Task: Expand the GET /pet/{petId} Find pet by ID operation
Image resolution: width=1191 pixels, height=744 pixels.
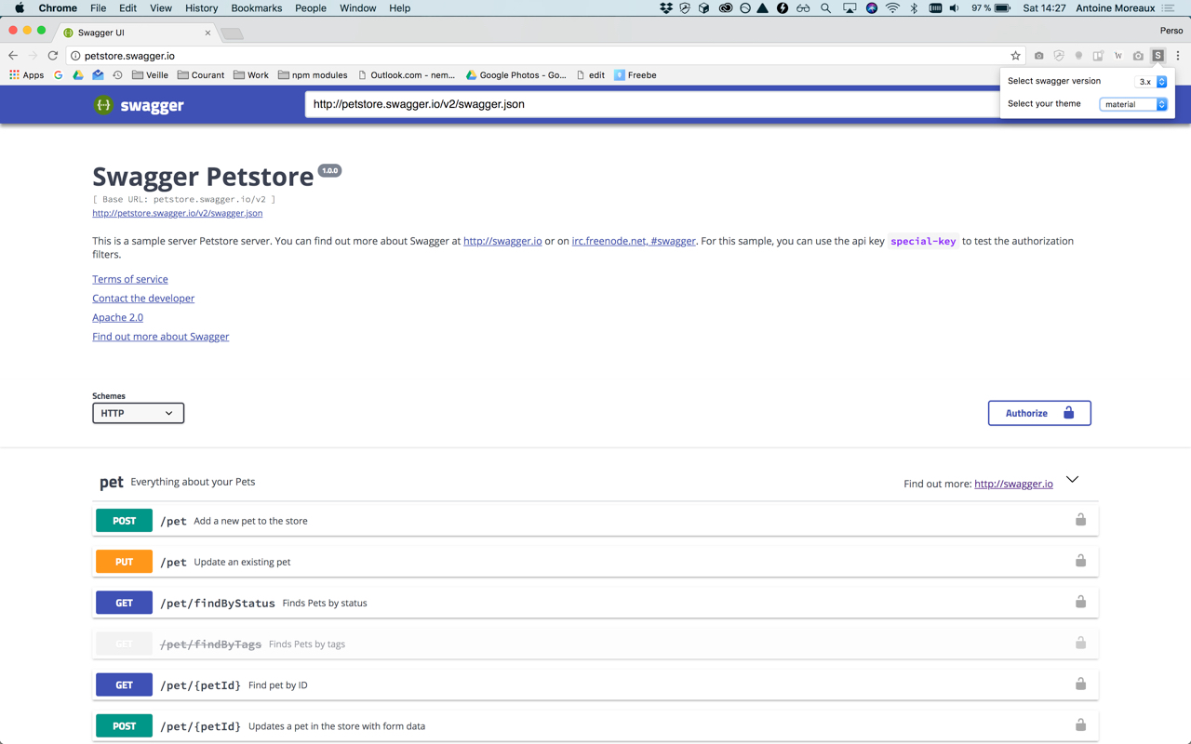Action: click(x=595, y=684)
